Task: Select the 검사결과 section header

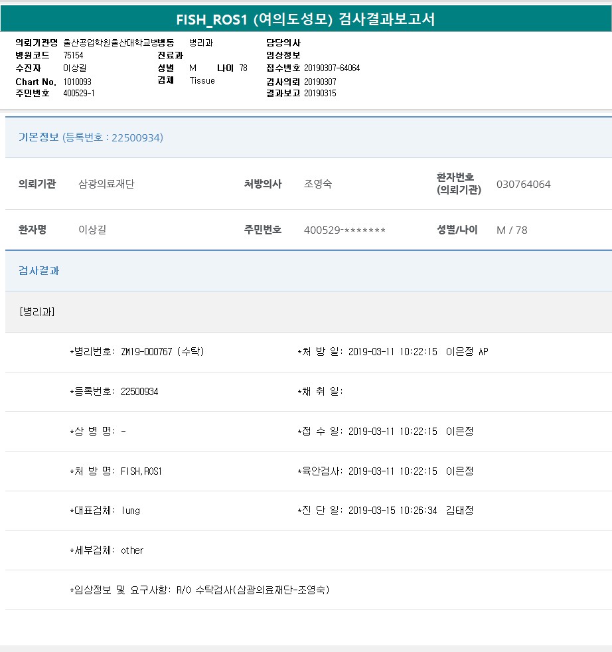Action: click(39, 271)
